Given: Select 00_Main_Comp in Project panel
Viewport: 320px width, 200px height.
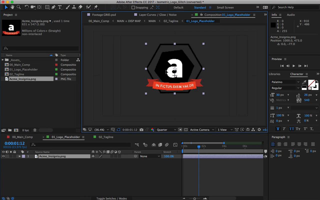Looking at the screenshot, I should tap(20, 65).
